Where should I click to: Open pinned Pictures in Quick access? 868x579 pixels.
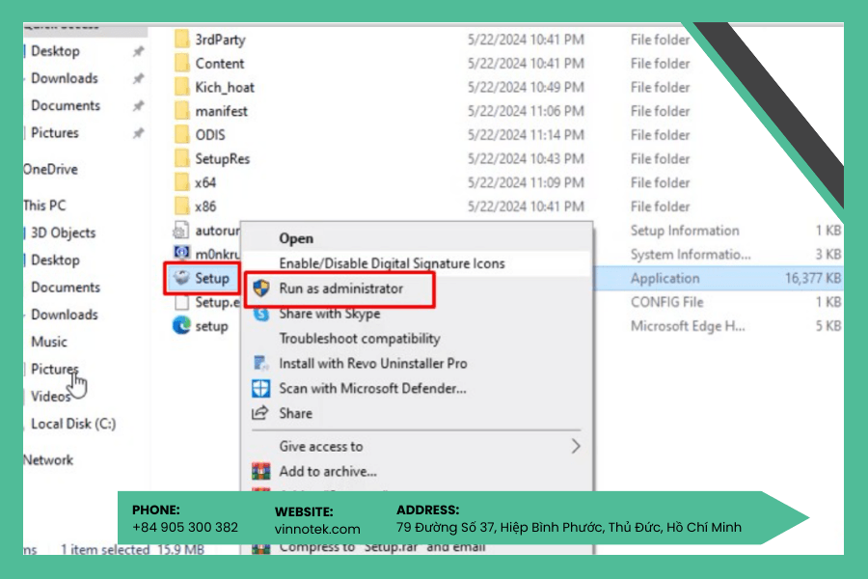(x=55, y=132)
